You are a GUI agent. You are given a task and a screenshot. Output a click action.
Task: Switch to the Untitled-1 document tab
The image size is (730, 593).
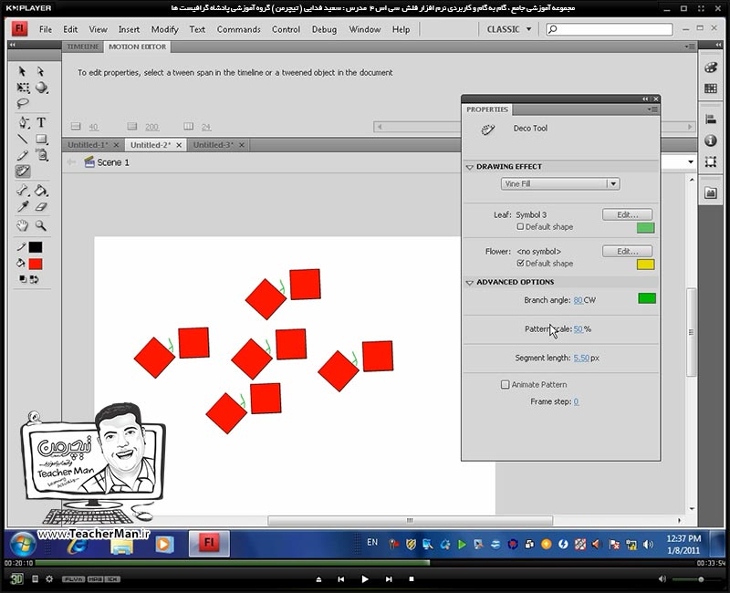tap(88, 145)
